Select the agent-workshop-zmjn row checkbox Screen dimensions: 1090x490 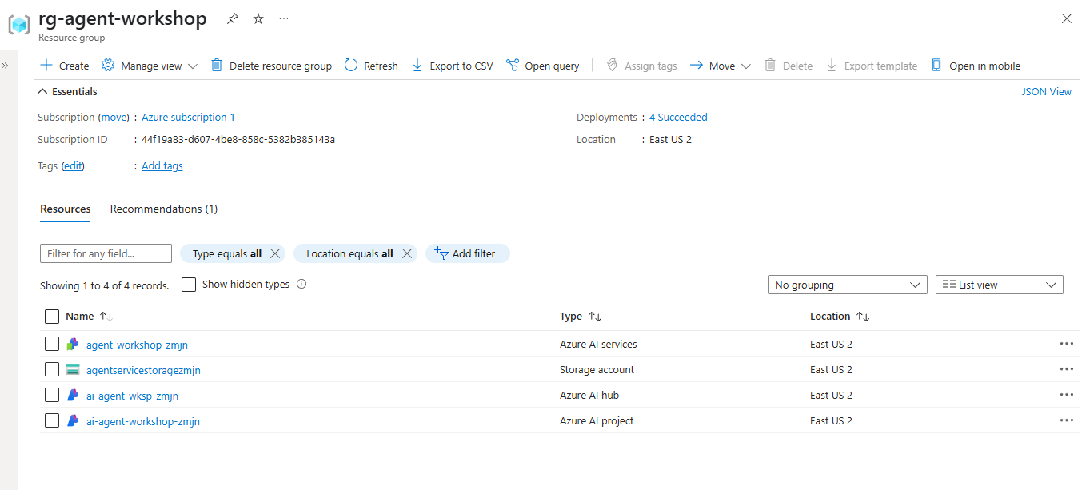52,345
